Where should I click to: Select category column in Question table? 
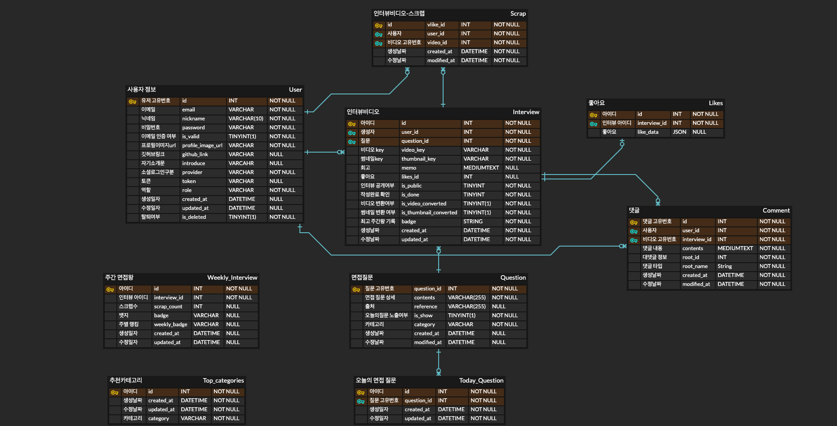click(424, 324)
